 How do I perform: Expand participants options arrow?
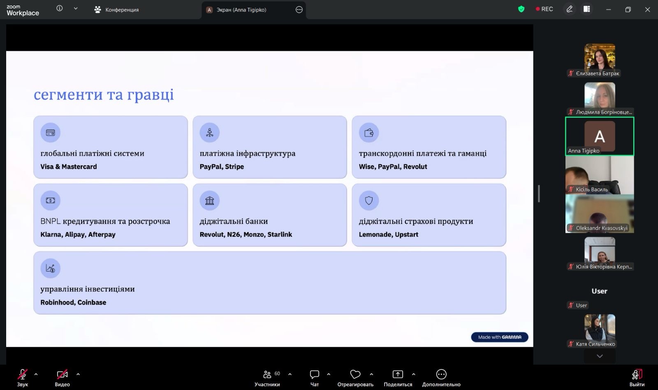tap(290, 374)
